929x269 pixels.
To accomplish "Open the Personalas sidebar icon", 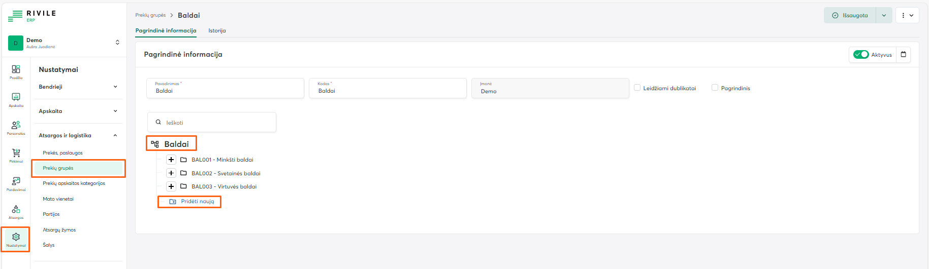I will click(16, 127).
